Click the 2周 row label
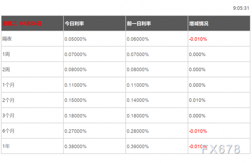The width and height of the screenshot is (252, 163). [x=6, y=70]
